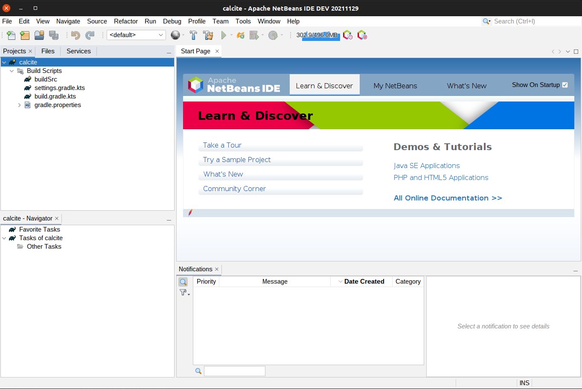Sort by the Priority column header
The height and width of the screenshot is (389, 582).
(206, 282)
